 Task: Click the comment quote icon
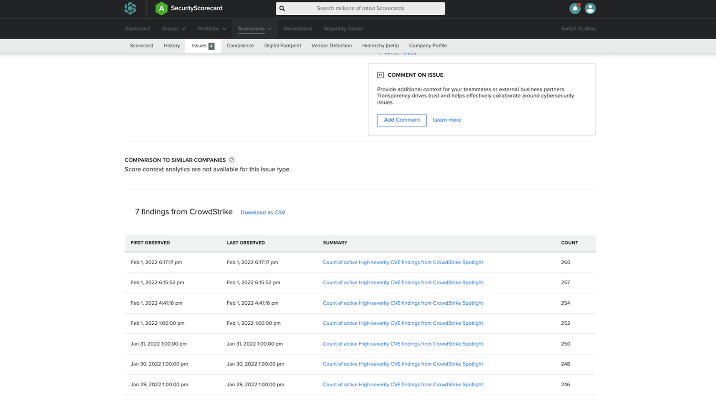[x=380, y=75]
